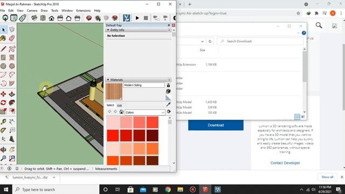Select the arrow Select tool
This screenshot has height=194, width=345.
(4, 30)
